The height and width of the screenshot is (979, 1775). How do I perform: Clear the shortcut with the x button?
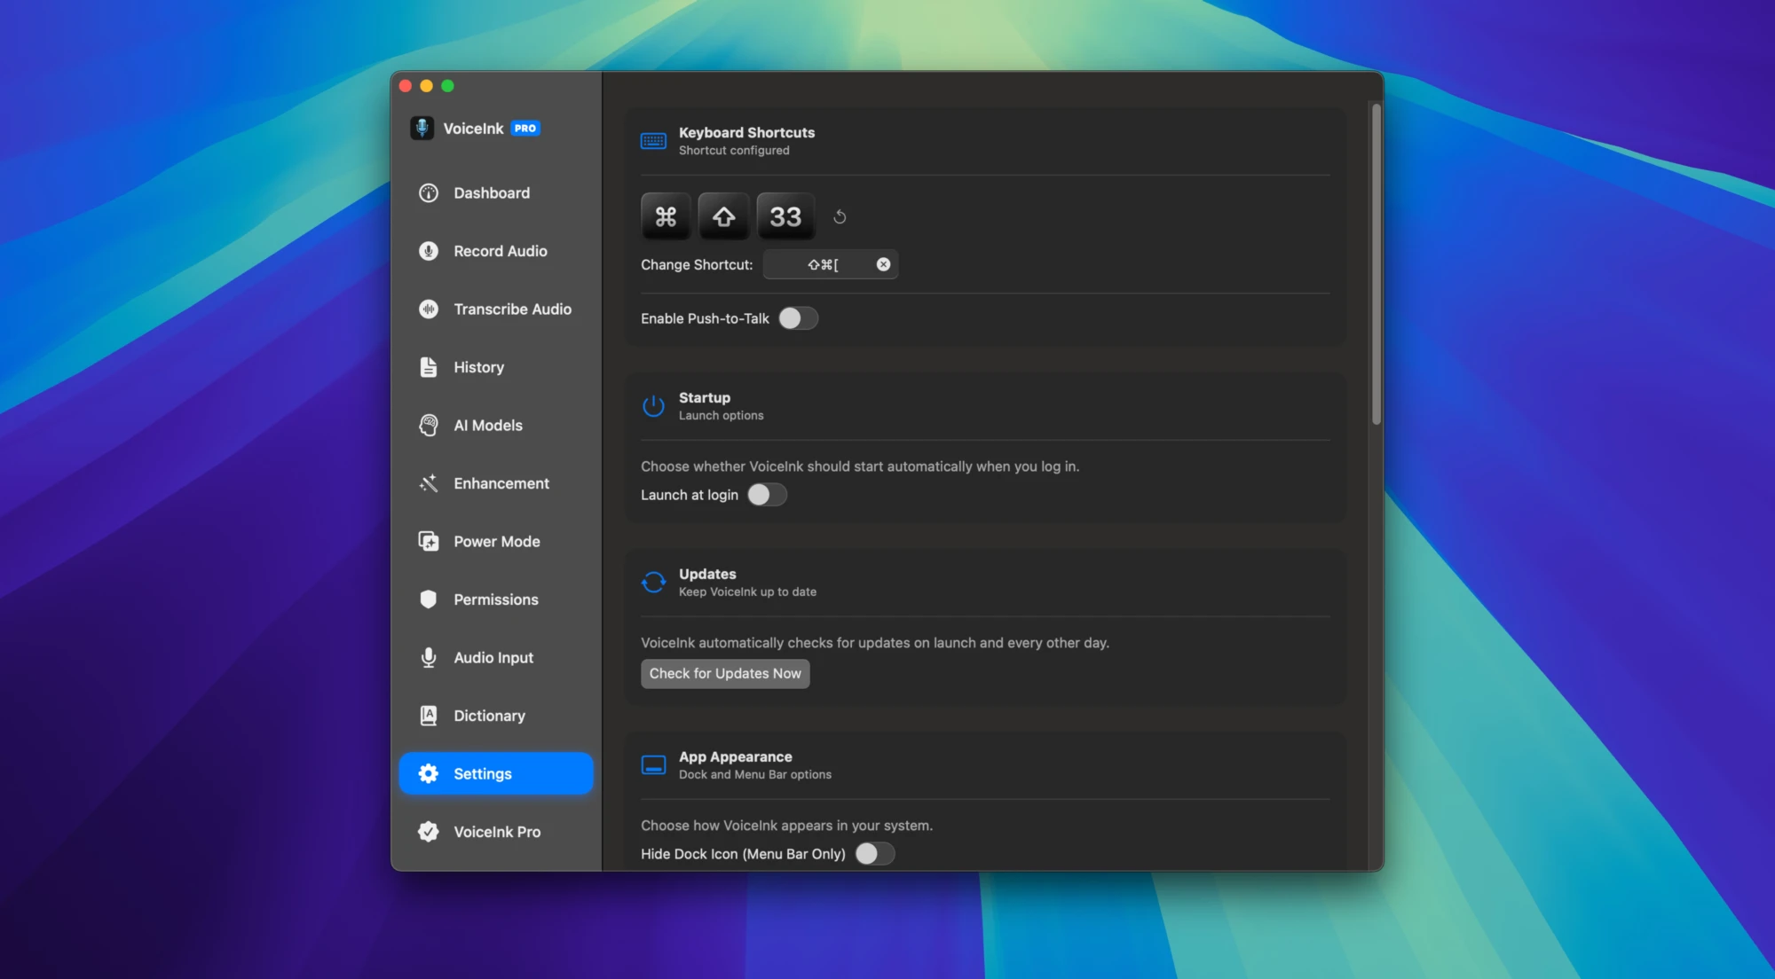[x=883, y=264]
